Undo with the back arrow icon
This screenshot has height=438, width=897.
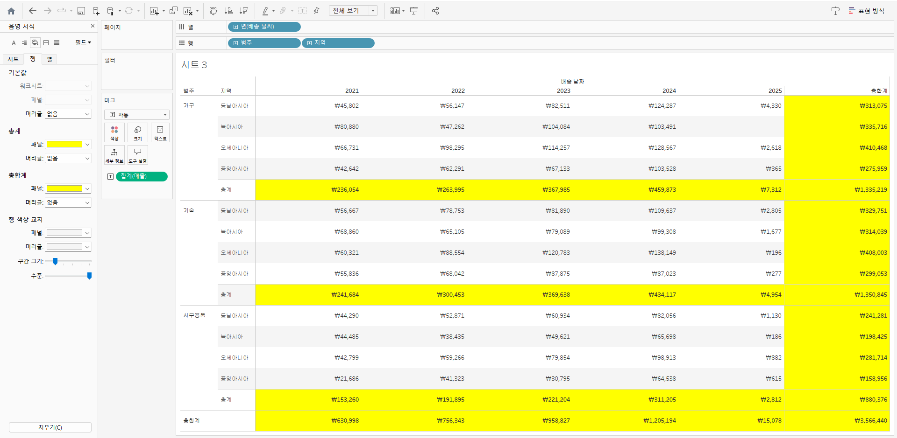click(32, 11)
